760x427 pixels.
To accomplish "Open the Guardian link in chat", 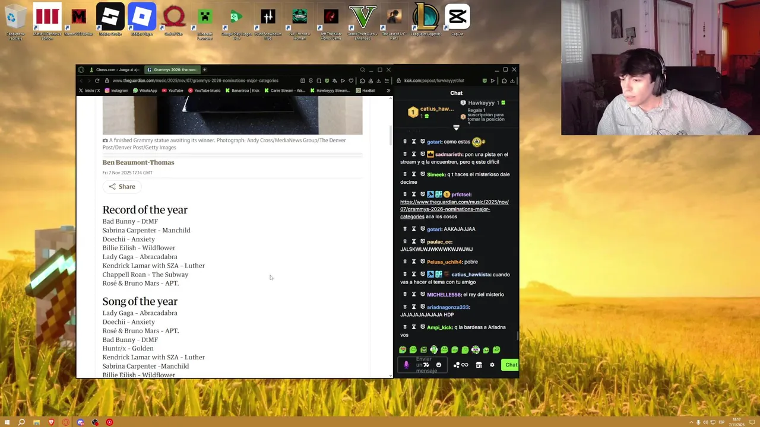I will tap(454, 209).
